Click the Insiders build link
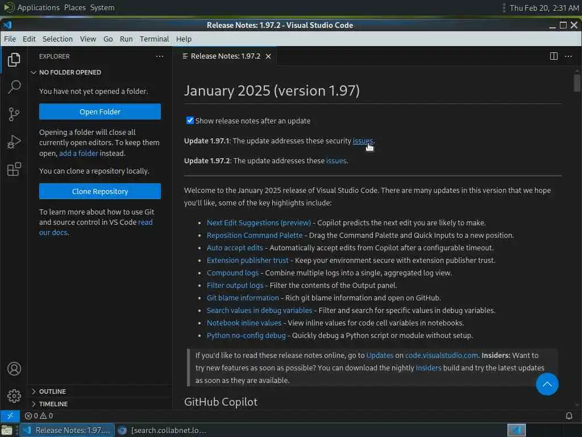This screenshot has width=582, height=437. [429, 368]
